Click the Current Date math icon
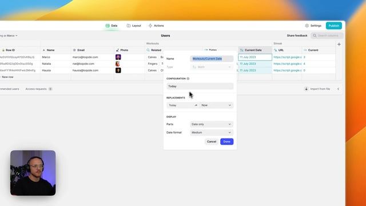The image size is (366, 206). [241, 50]
